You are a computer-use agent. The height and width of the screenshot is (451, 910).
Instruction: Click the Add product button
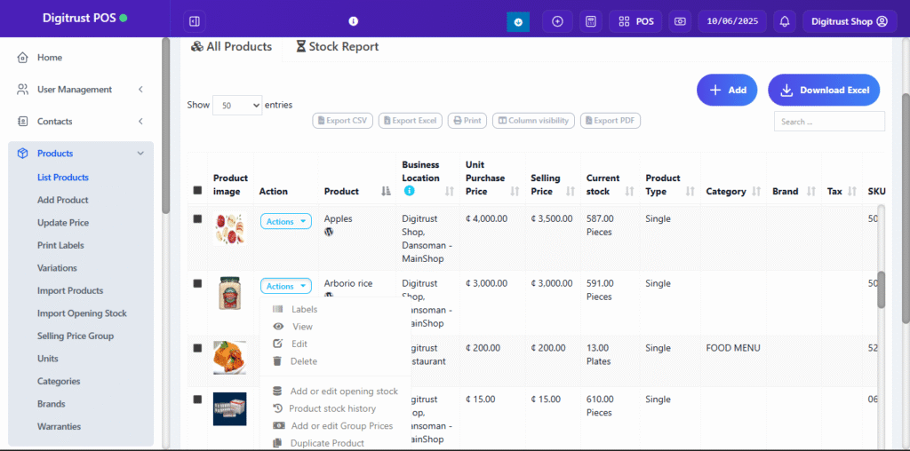[x=727, y=90]
